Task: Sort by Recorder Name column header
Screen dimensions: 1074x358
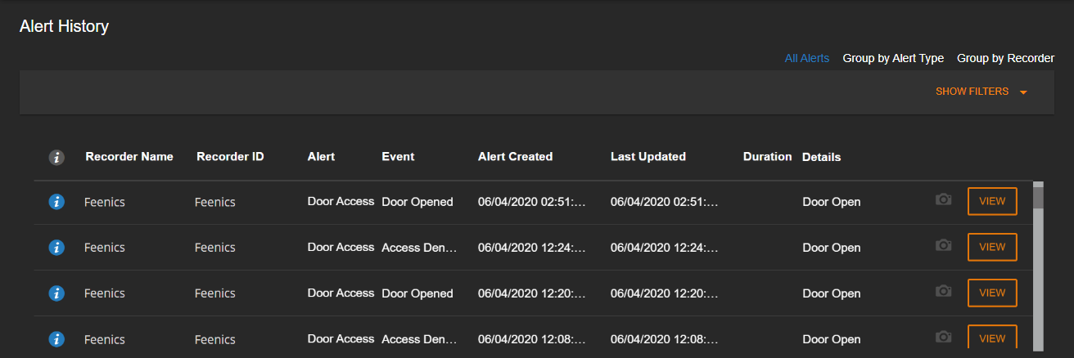Action: (x=129, y=156)
